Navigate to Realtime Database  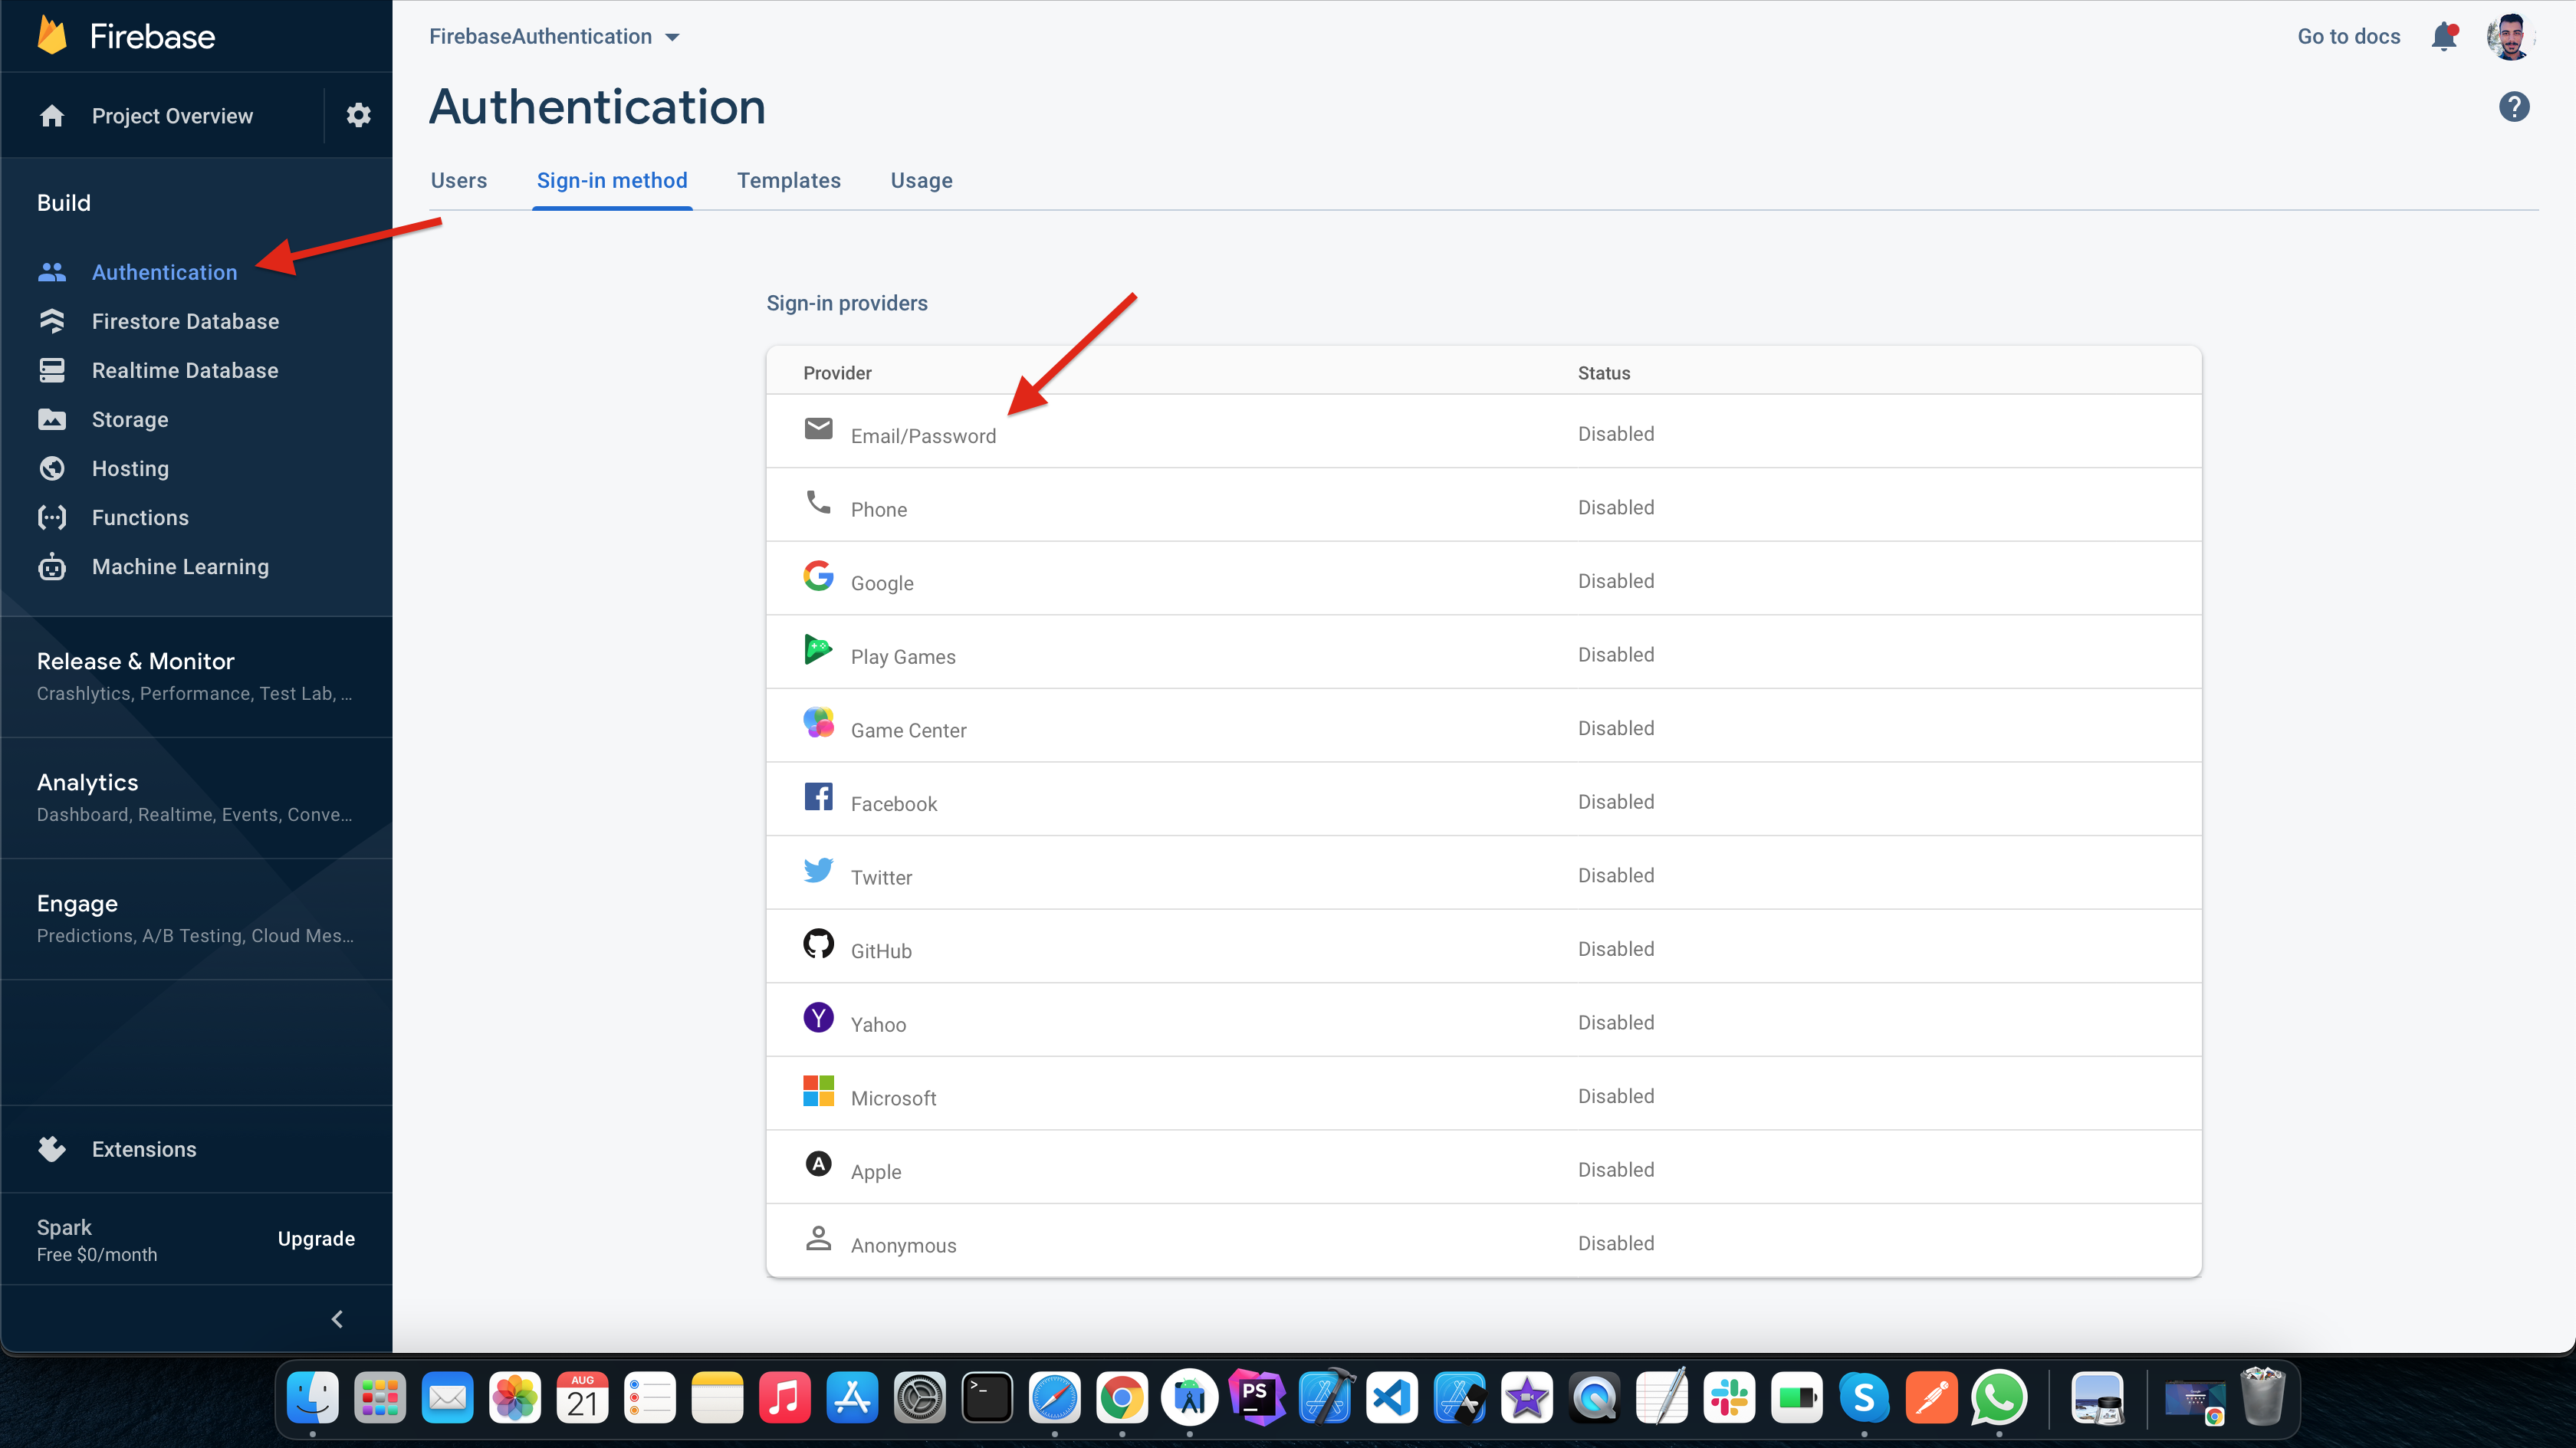(x=184, y=369)
